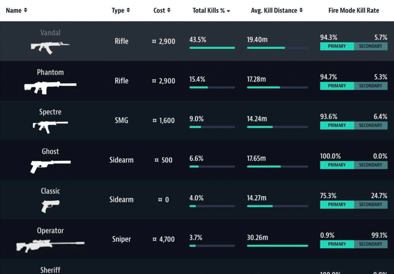Sort the table by Name
The width and height of the screenshot is (394, 274).
(16, 11)
